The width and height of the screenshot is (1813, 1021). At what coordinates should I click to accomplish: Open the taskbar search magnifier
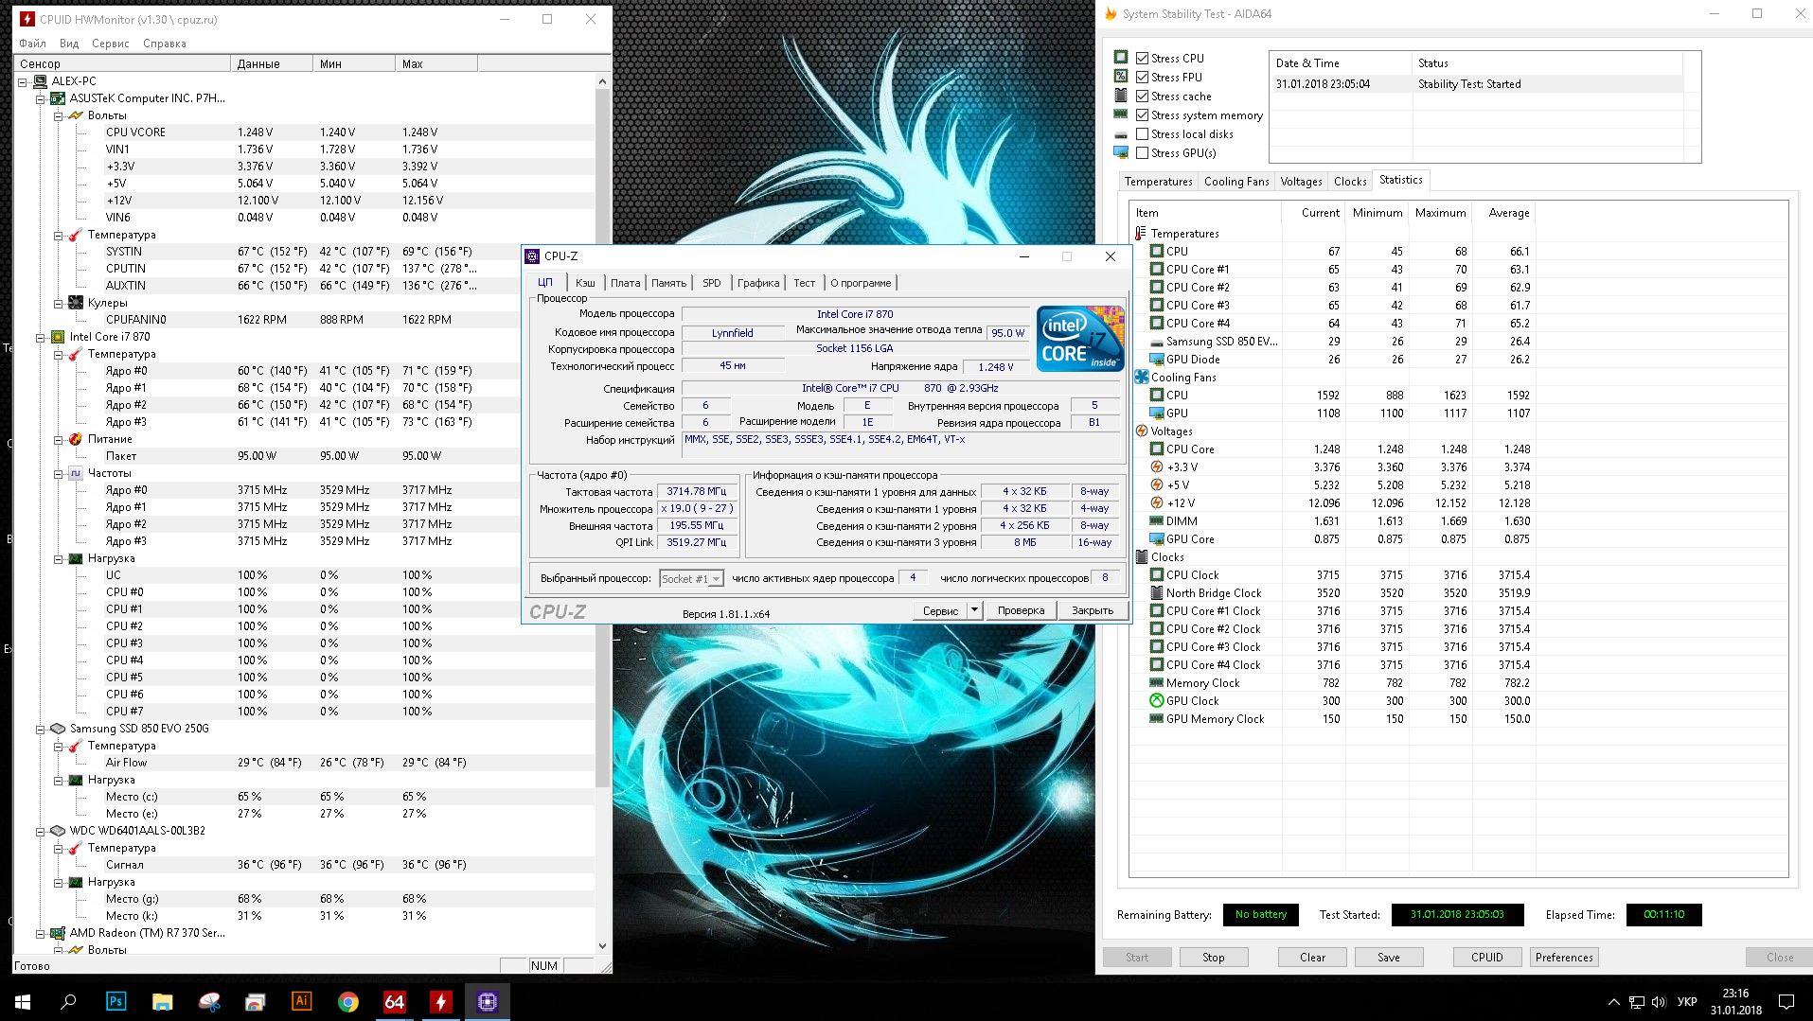point(68,1001)
